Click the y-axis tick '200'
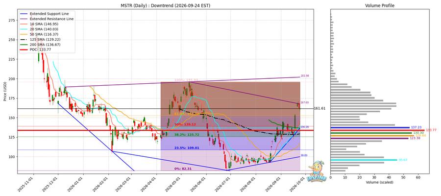The height and width of the screenshot is (196, 441). coord(12,79)
